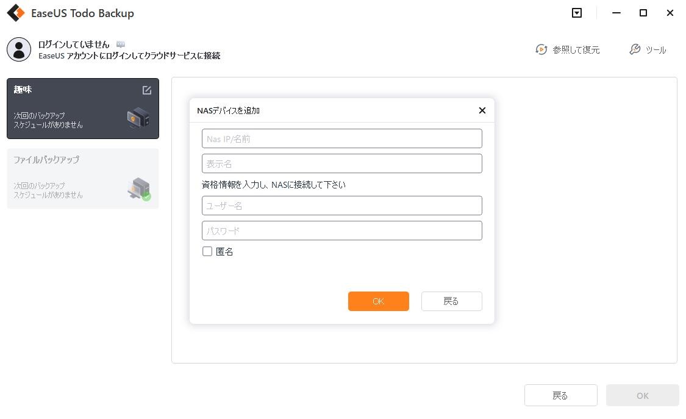Image resolution: width=686 pixels, height=419 pixels.
Task: Open the ツール wrench icon
Action: 635,50
